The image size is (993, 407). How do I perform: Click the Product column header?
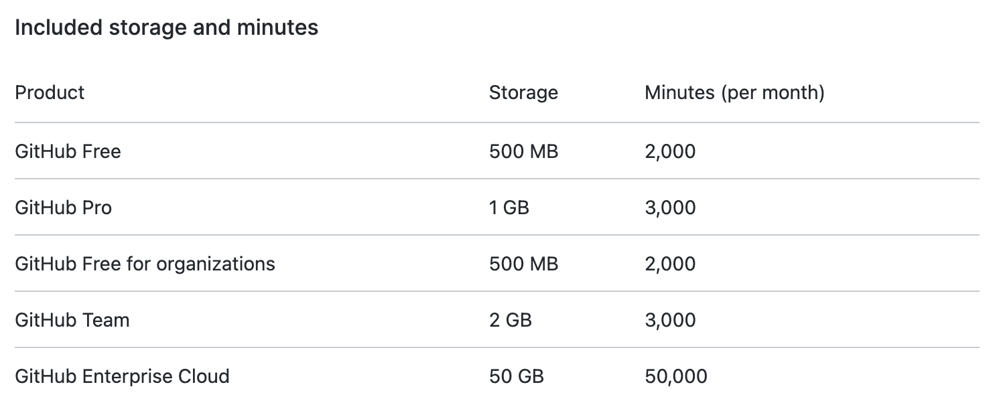50,92
